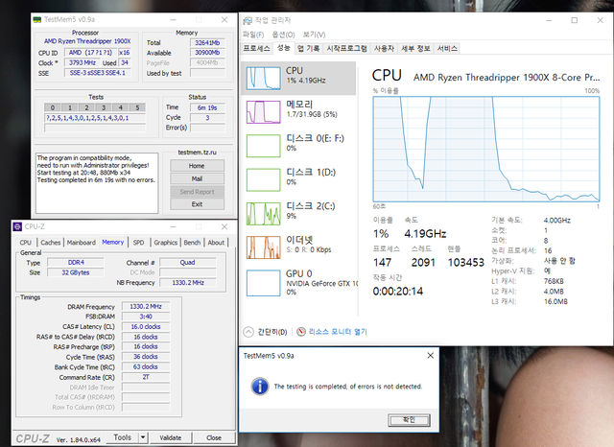Click the Tools button in CPU-Z

(x=123, y=437)
